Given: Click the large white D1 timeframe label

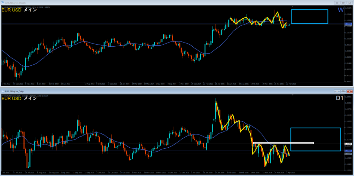Looking at the screenshot, I should click(340, 99).
